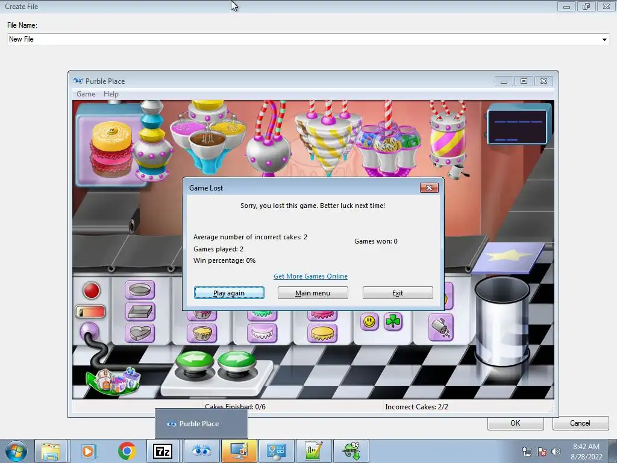Screen dimensions: 617x463
Task: Select the smiley face decoration button
Action: [369, 322]
